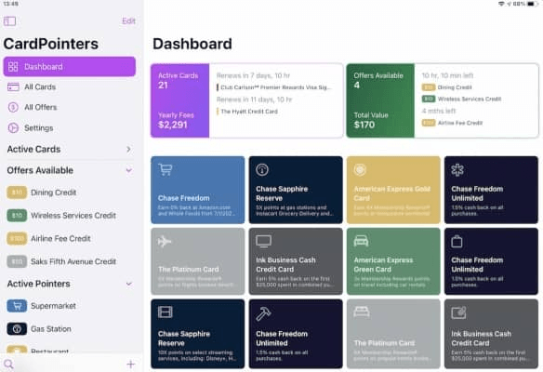Open the purple Active Cards summary tile
Viewport: 543px width, 372px height.
click(x=180, y=100)
